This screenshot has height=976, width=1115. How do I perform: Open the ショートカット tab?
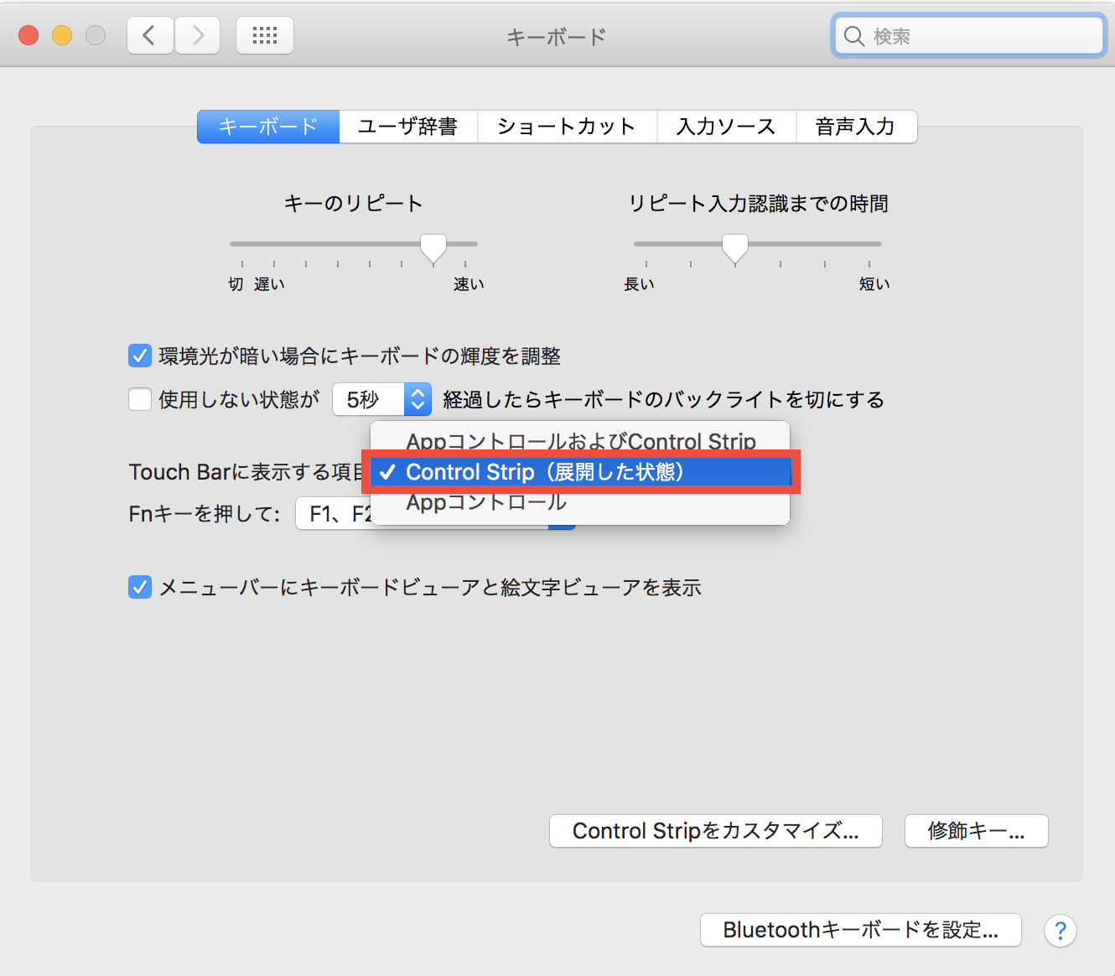[x=567, y=127]
